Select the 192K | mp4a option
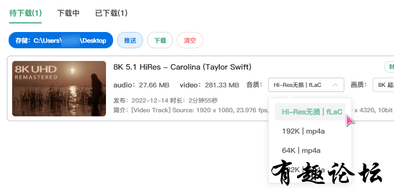The width and height of the screenshot is (394, 190). tap(303, 131)
